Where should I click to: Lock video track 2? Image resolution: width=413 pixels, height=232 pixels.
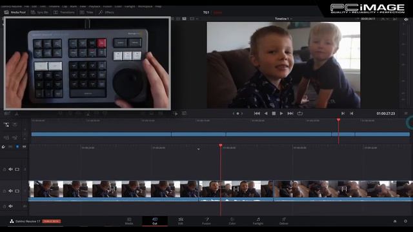(x=5, y=169)
